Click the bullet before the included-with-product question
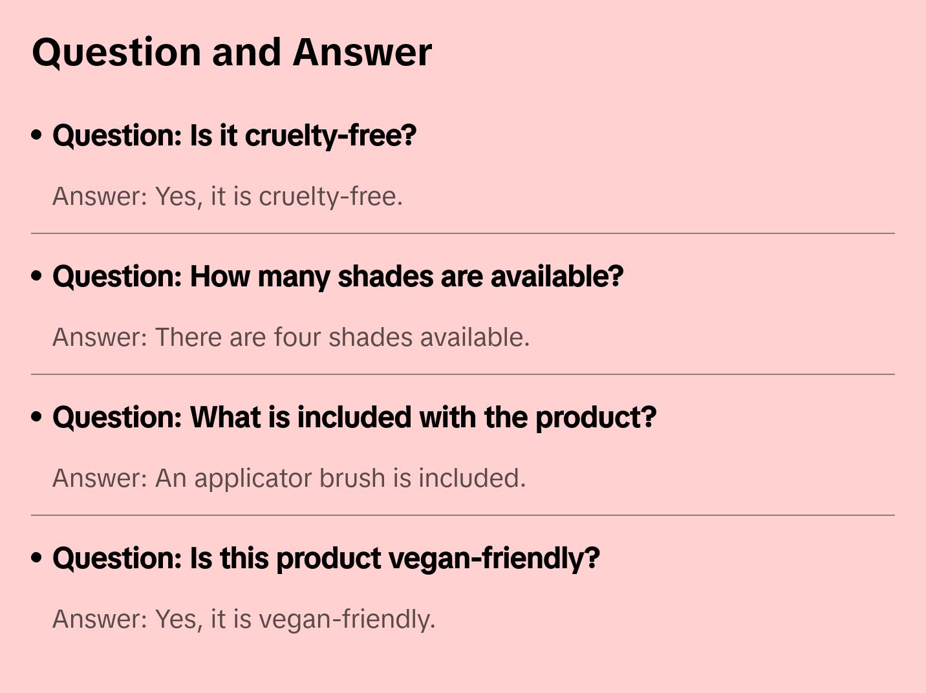 (37, 417)
